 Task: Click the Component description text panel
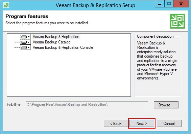(x=157, y=61)
